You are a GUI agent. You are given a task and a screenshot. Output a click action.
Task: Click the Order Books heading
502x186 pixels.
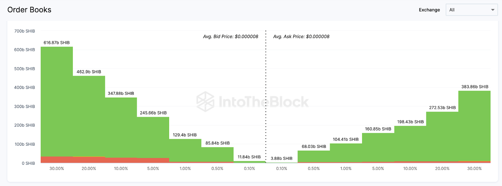(29, 10)
